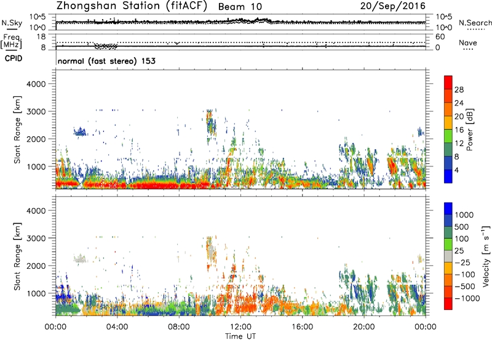Click the blue bottom of power colorbar
Image resolution: width=492 pixels, height=340 pixels.
pyautogui.click(x=448, y=176)
